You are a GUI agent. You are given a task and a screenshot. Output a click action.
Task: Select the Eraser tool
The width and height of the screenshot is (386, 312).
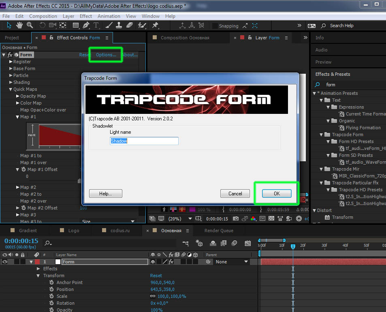130,26
